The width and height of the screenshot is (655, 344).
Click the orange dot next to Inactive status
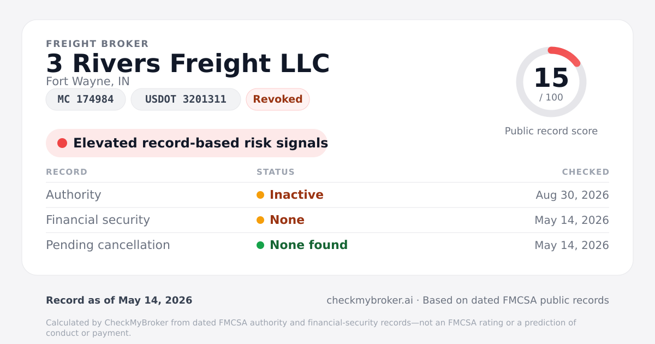pyautogui.click(x=260, y=195)
